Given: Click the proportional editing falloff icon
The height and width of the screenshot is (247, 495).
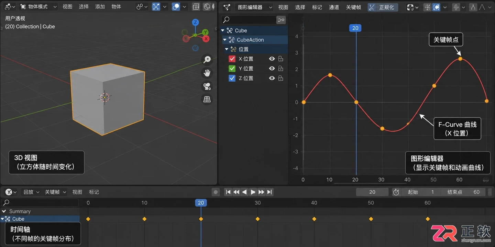Looking at the screenshot, I should tap(482, 7).
